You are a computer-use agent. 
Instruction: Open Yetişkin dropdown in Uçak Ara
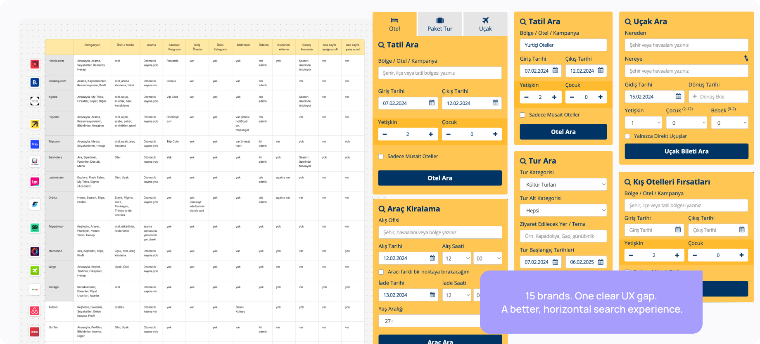[644, 123]
